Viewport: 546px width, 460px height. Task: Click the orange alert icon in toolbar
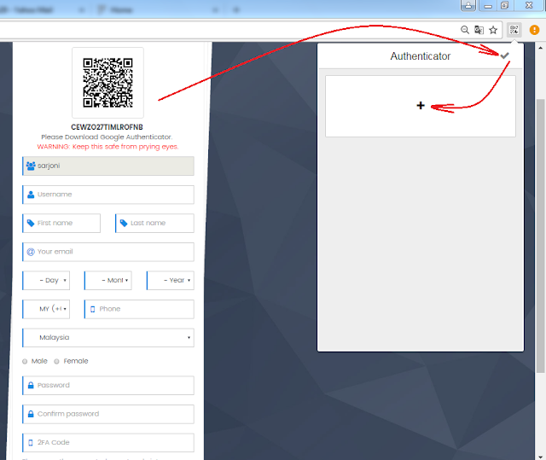pyautogui.click(x=534, y=30)
